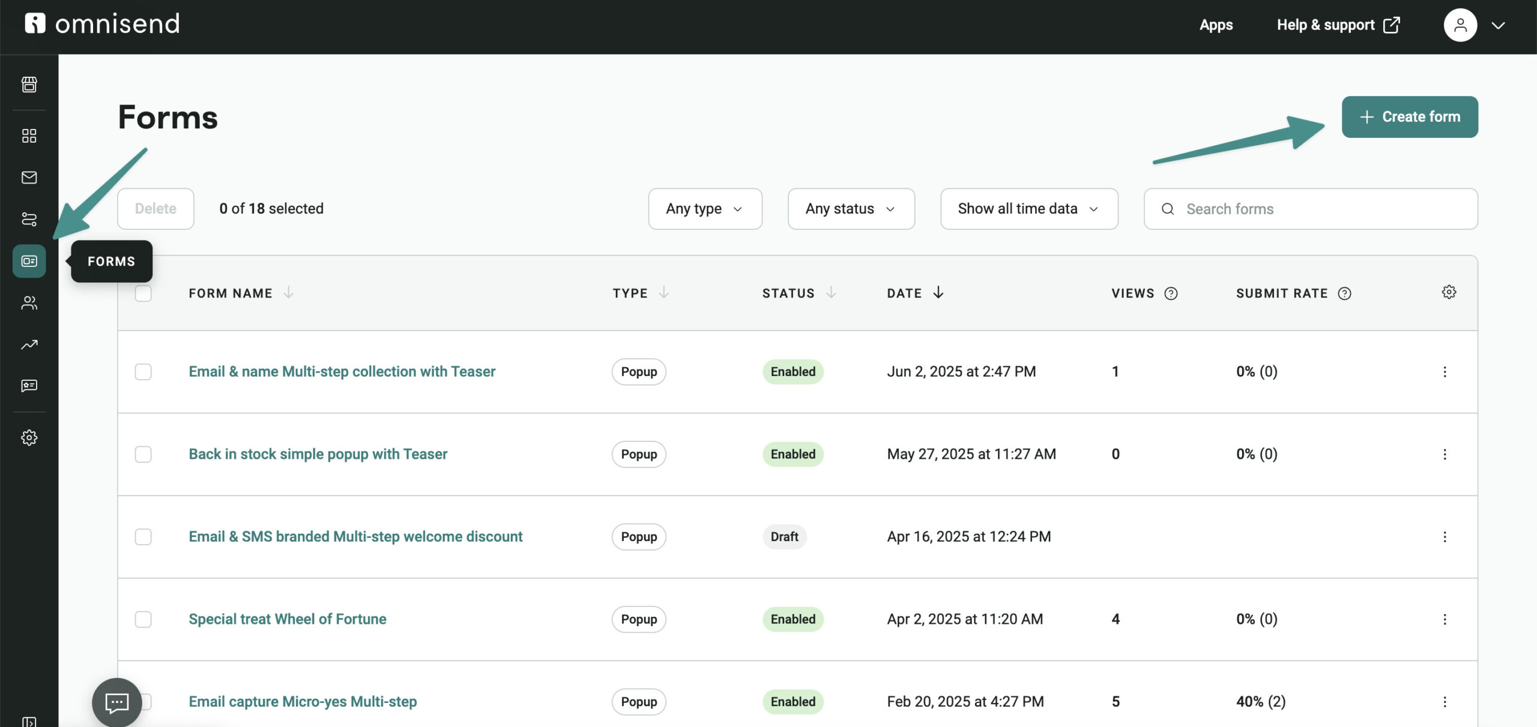
Task: Tick the checkbox beside Back in stock simple popup
Action: pyautogui.click(x=143, y=454)
